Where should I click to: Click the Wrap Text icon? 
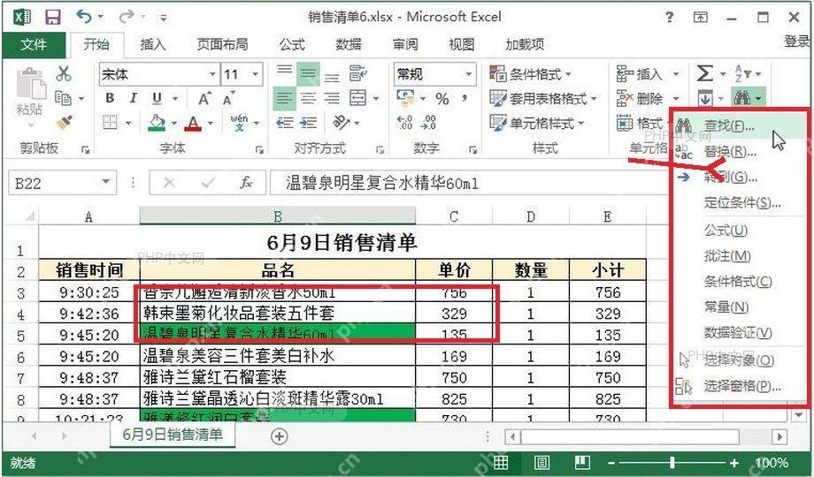tap(358, 73)
